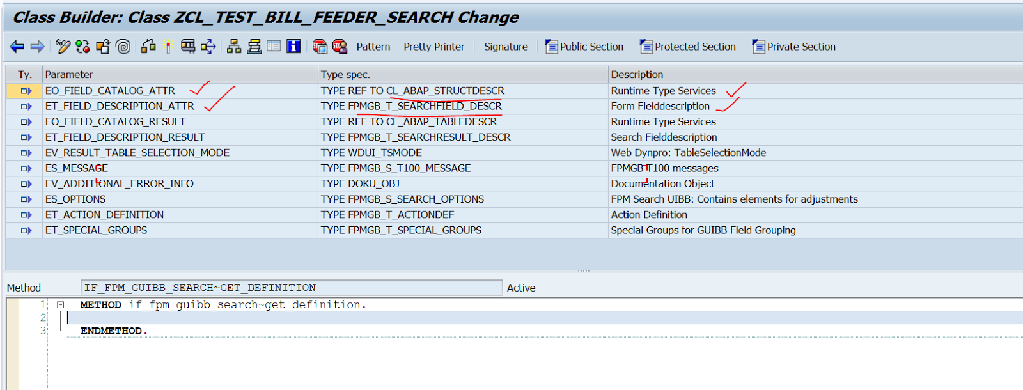1023x390 pixels.
Task: Run Check with the small blocks icon
Action: 148,47
